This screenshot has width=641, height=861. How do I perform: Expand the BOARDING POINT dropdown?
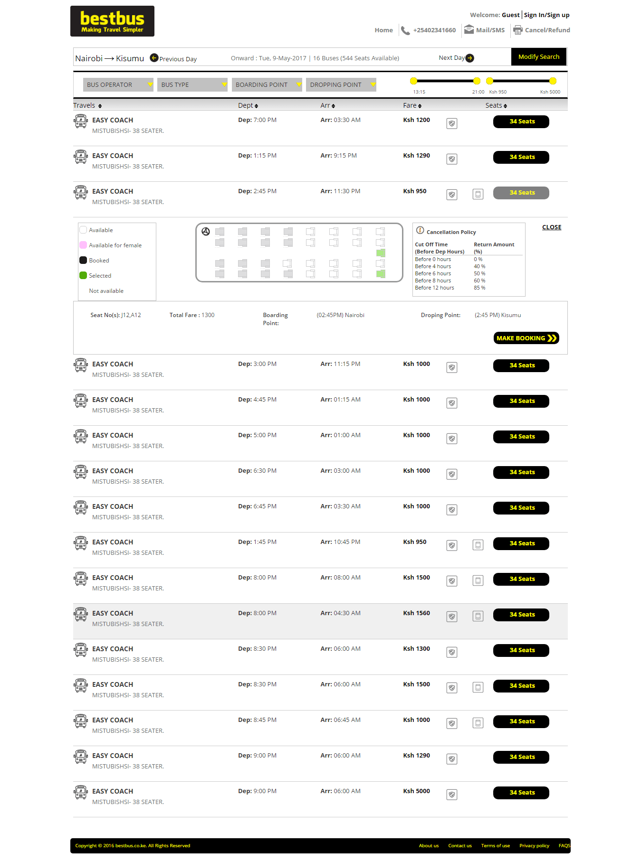pos(267,84)
